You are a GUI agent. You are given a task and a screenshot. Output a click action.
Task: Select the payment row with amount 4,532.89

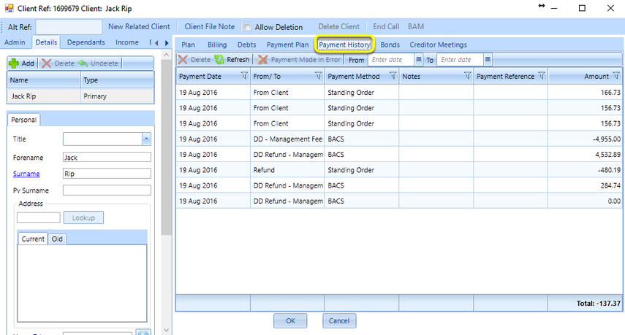399,155
